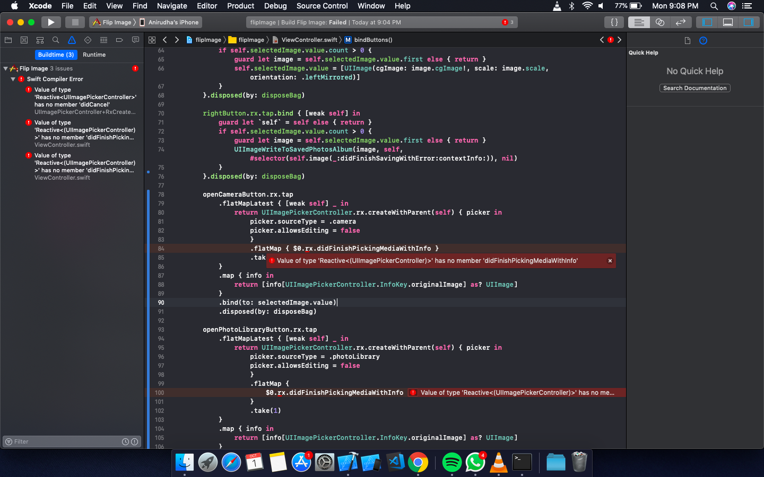764x477 pixels.
Task: Open the Test navigator
Action: pos(88,40)
